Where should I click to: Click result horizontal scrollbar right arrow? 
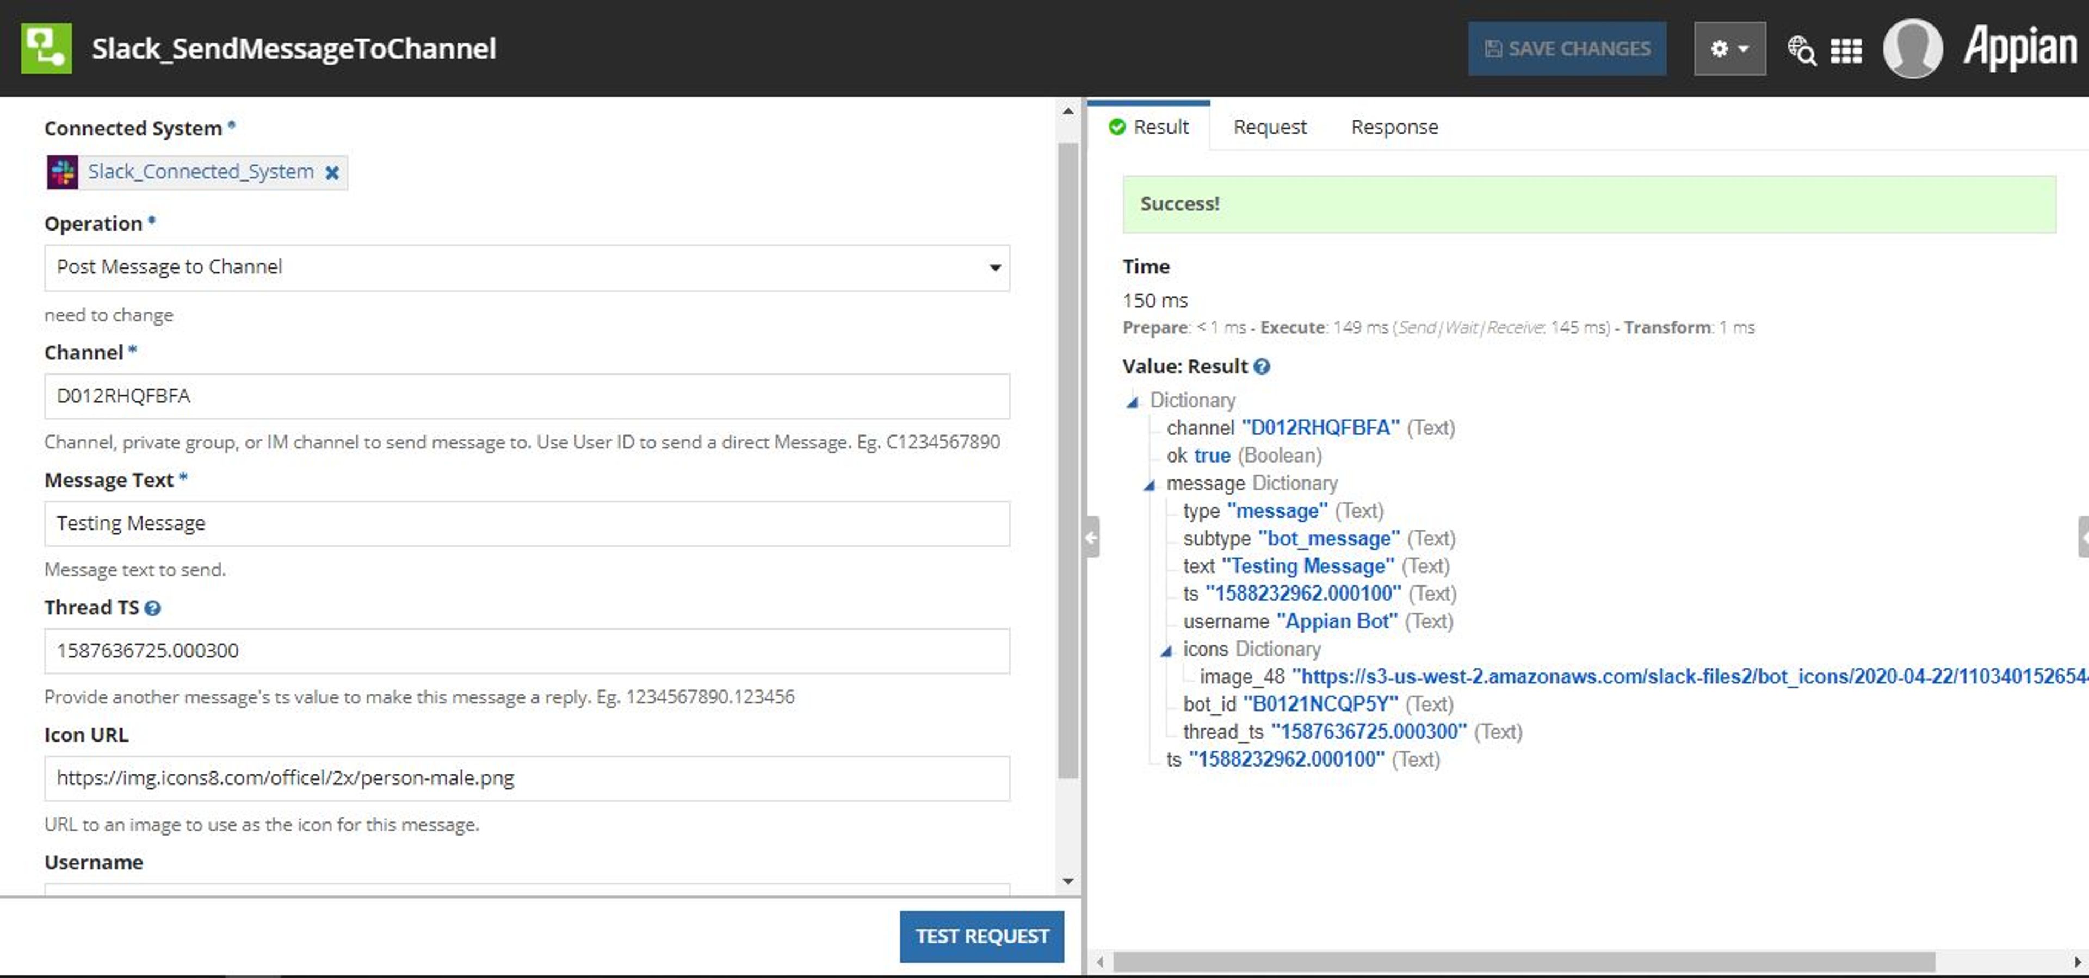point(2077,962)
